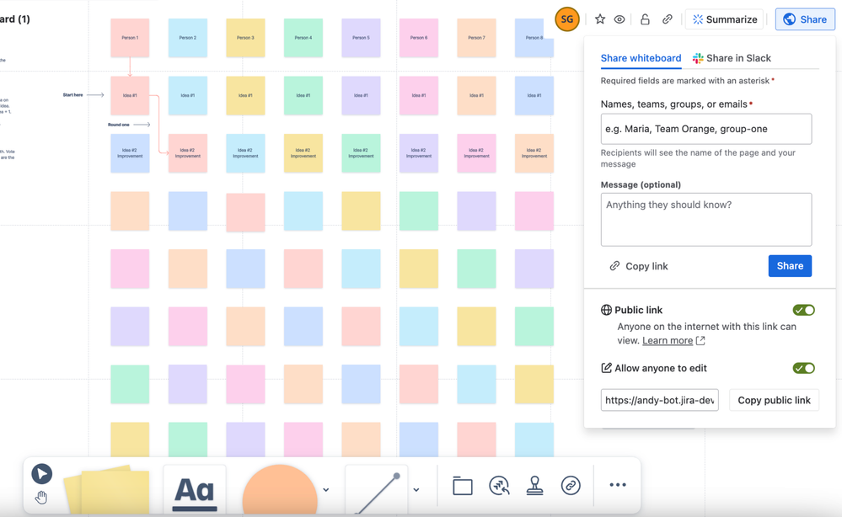Toggle Allow anyone to edit switch
This screenshot has height=517, width=842.
(804, 368)
